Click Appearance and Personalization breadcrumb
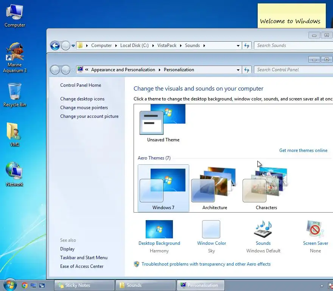Screen dimensions: 333x291 [123, 70]
